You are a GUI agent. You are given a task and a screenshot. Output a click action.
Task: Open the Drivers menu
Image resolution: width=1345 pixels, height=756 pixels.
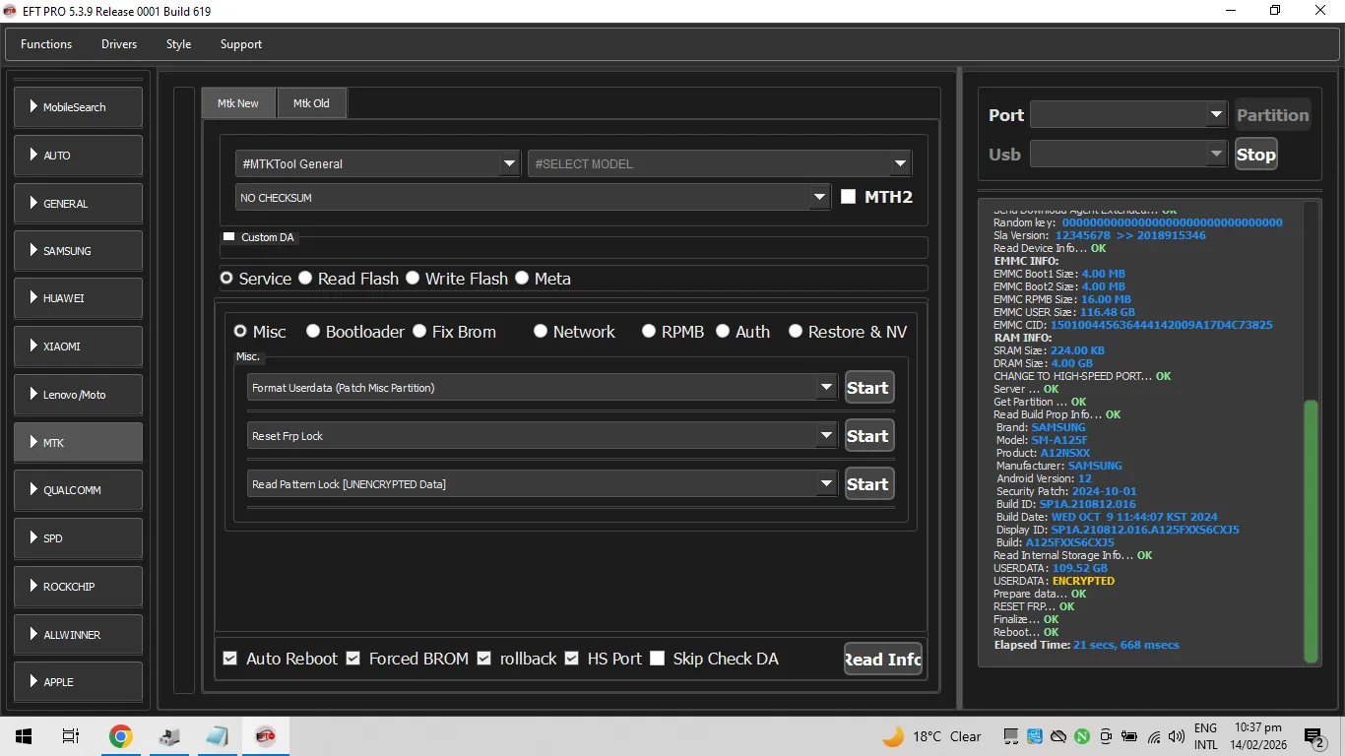click(119, 44)
